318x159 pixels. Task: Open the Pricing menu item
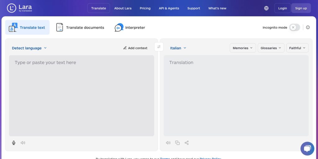145,8
